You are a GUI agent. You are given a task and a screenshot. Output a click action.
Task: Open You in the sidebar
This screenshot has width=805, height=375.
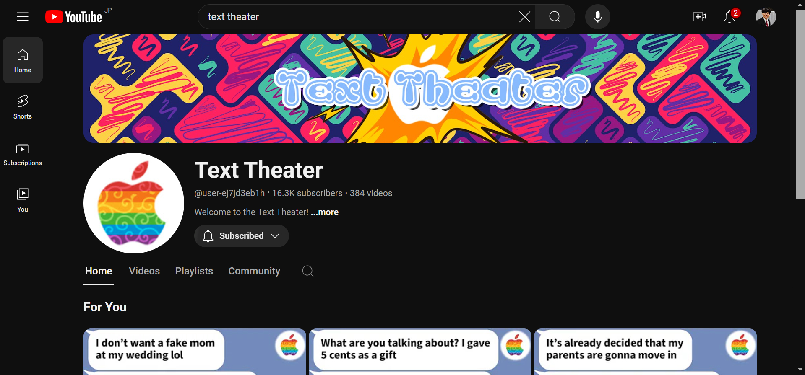click(x=23, y=200)
